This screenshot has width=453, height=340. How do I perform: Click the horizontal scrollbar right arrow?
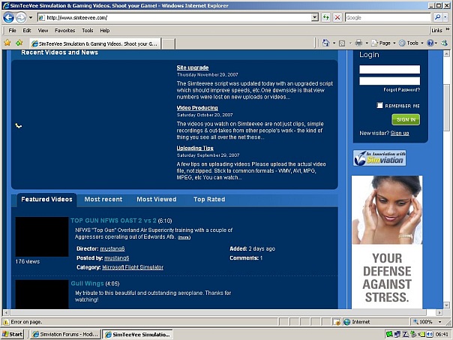tap(439, 313)
